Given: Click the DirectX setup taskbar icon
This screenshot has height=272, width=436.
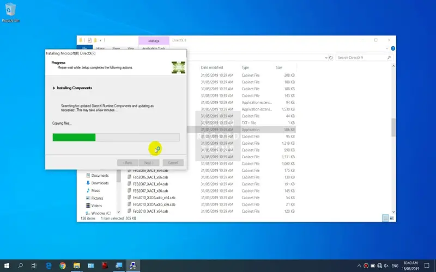Looking at the screenshot, I should pos(133,265).
